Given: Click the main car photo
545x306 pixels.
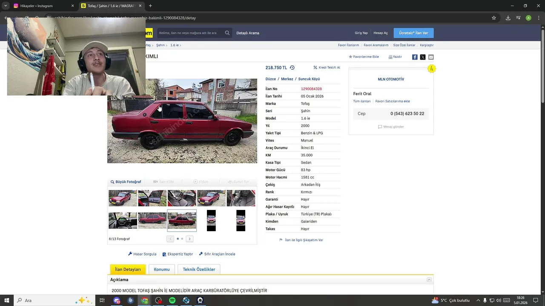Looking at the screenshot, I should [x=182, y=121].
